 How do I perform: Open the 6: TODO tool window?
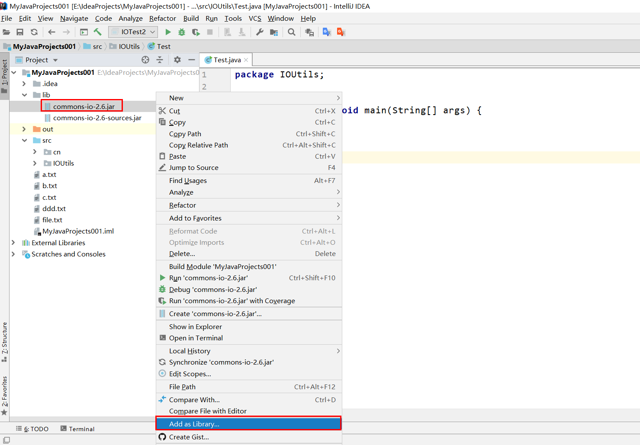pyautogui.click(x=32, y=429)
